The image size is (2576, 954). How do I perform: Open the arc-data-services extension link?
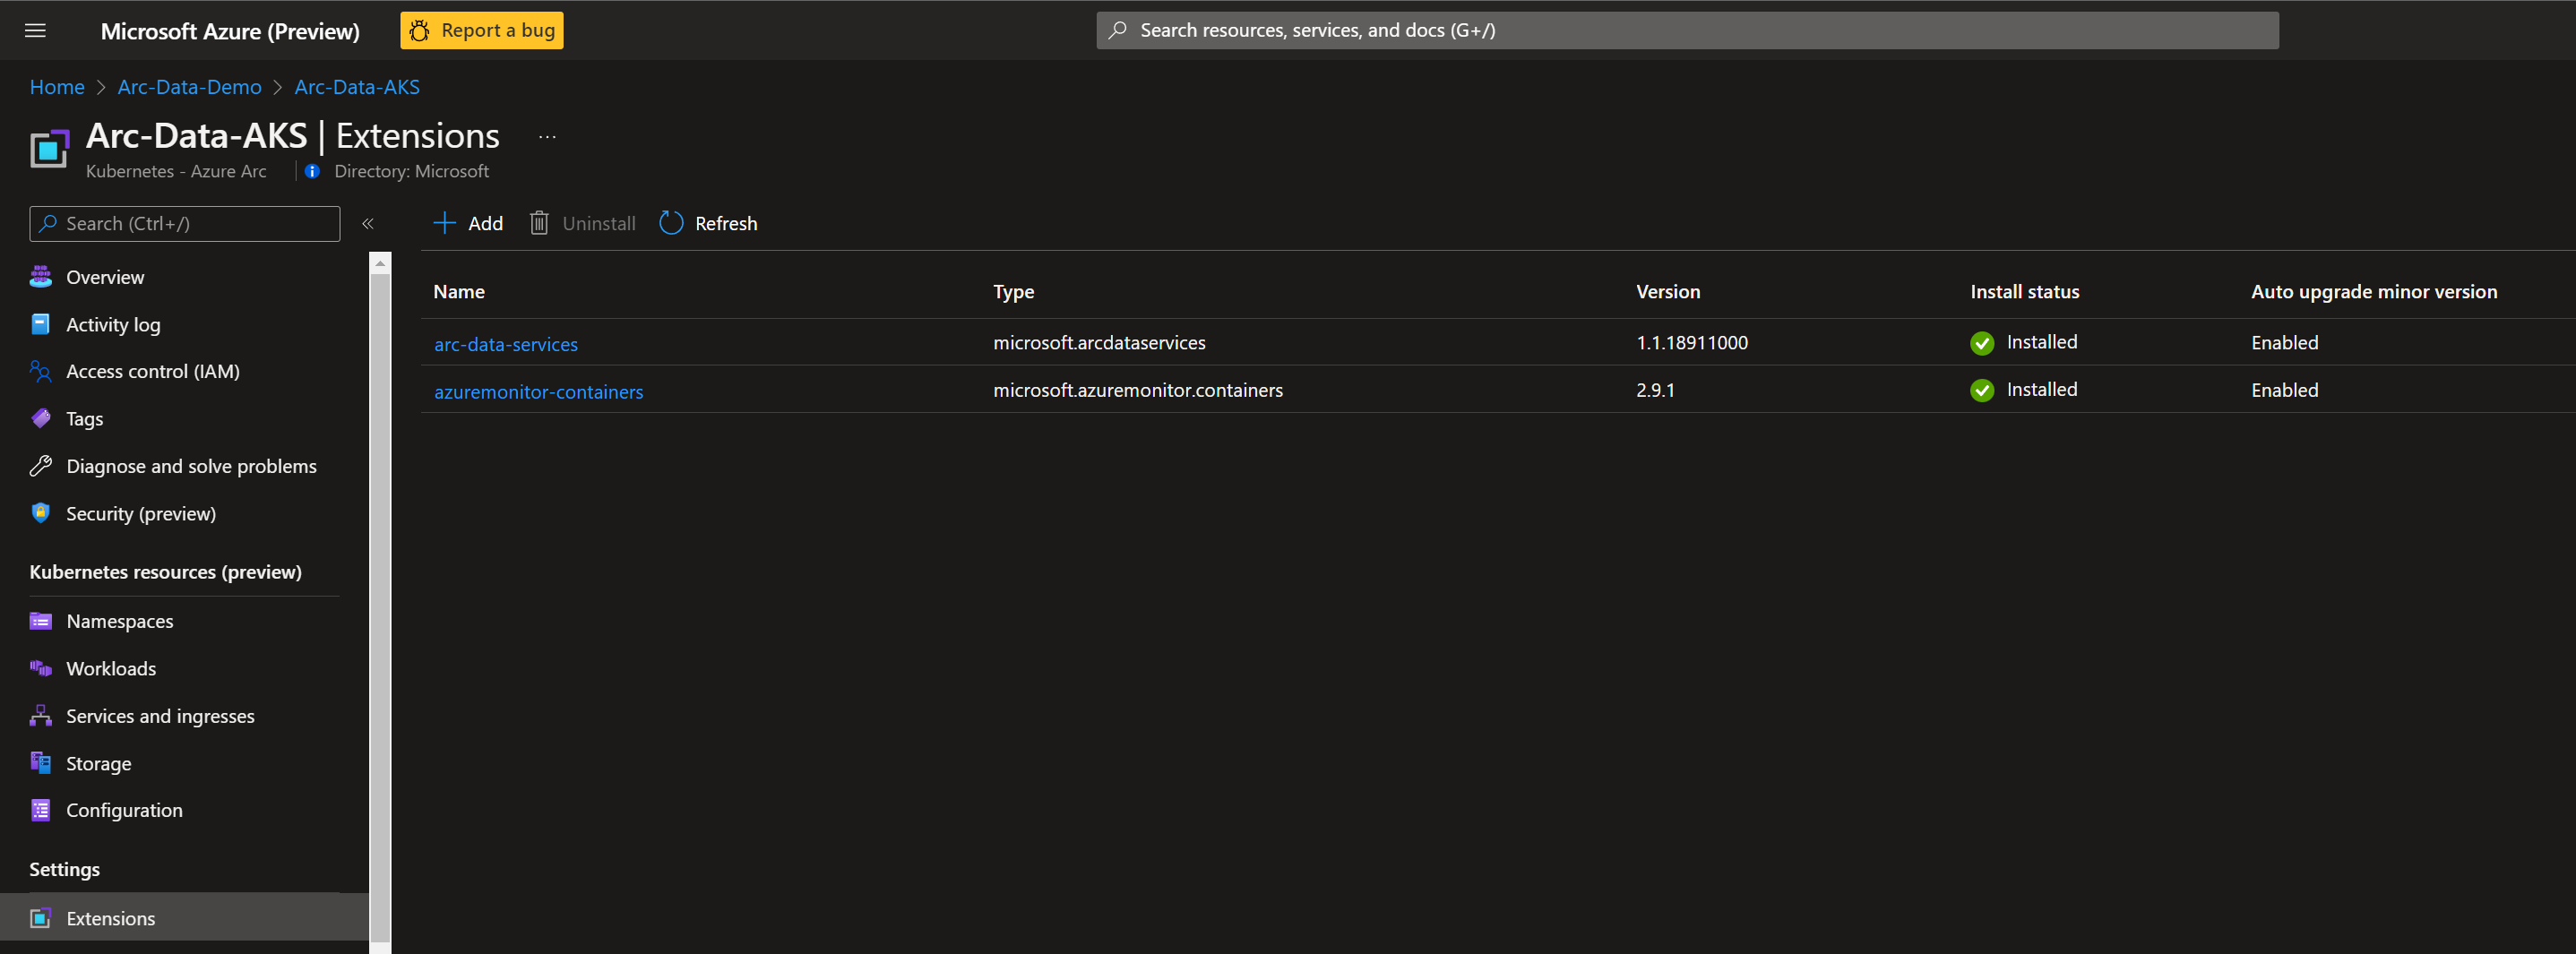(506, 344)
